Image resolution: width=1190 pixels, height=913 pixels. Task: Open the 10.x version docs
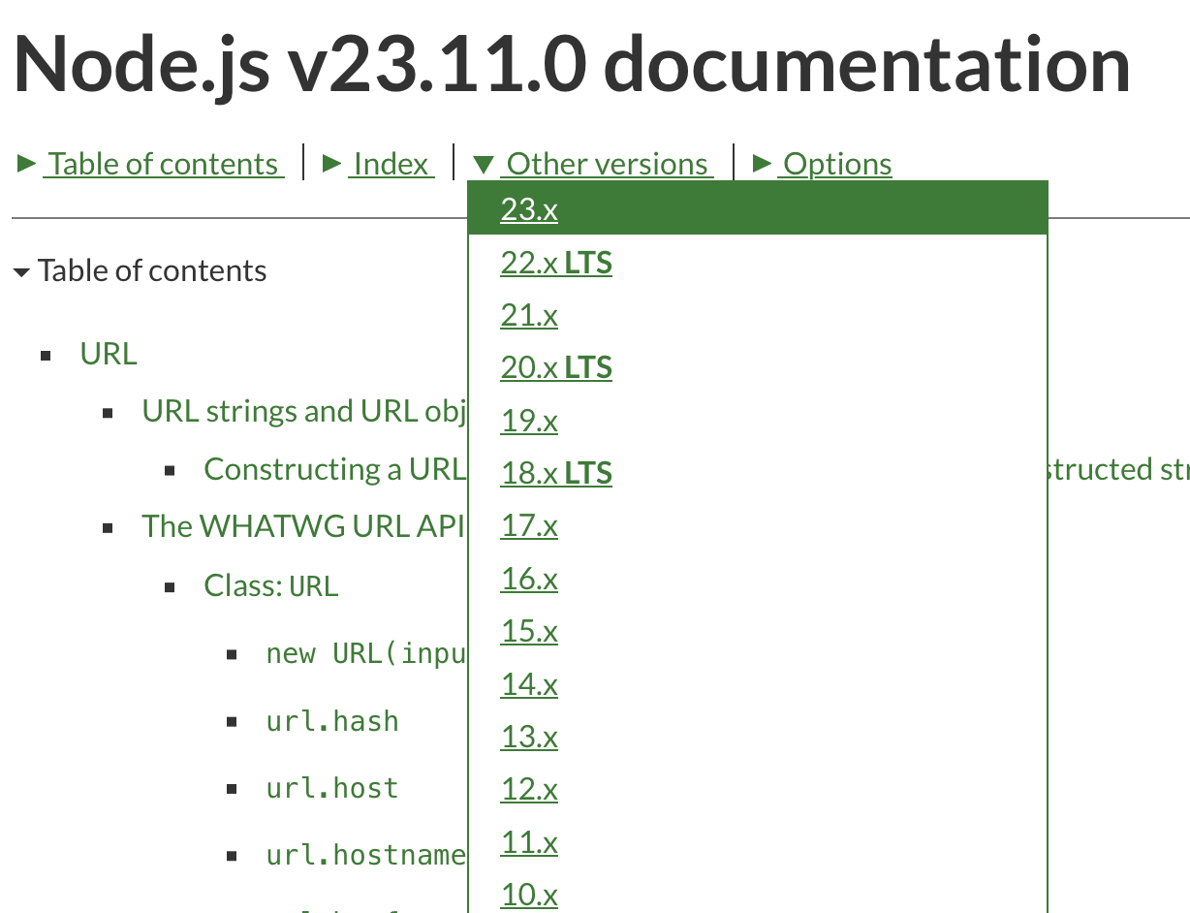[529, 895]
